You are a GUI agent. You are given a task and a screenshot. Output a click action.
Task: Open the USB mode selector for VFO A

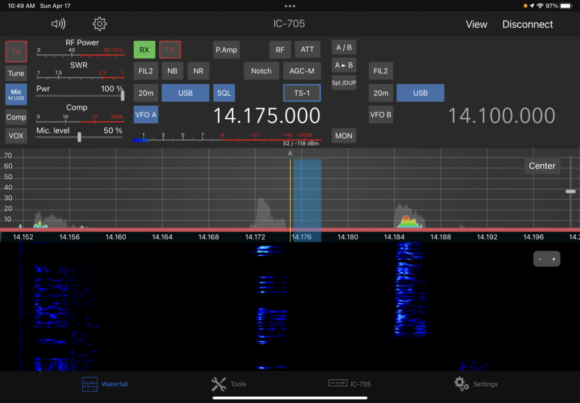pos(185,93)
